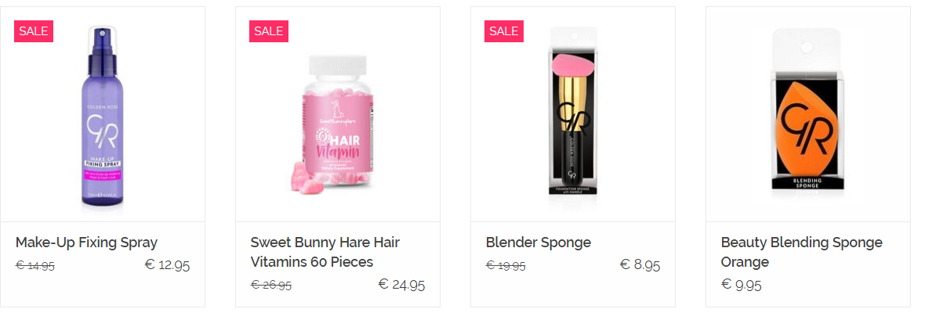The width and height of the screenshot is (925, 327).
Task: Open Beauty Blending Sponge Orange title link
Action: [802, 252]
